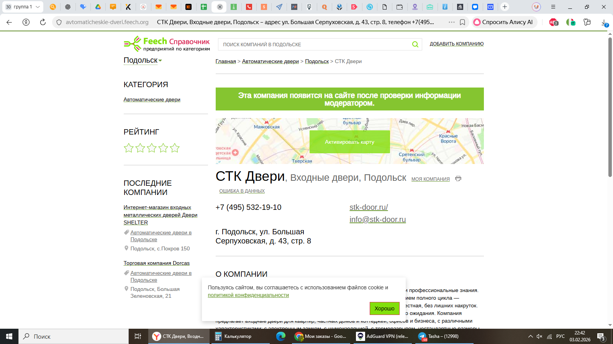The image size is (613, 344).
Task: Switch to the Telegram paper-plane tab
Action: coord(279,6)
